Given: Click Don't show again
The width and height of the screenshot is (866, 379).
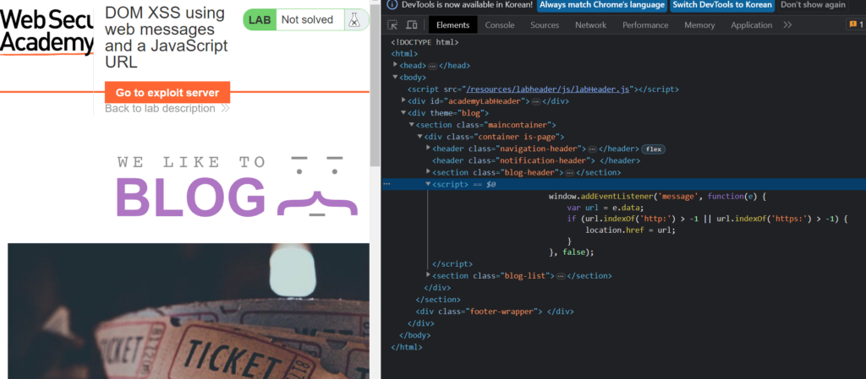Looking at the screenshot, I should [x=813, y=5].
